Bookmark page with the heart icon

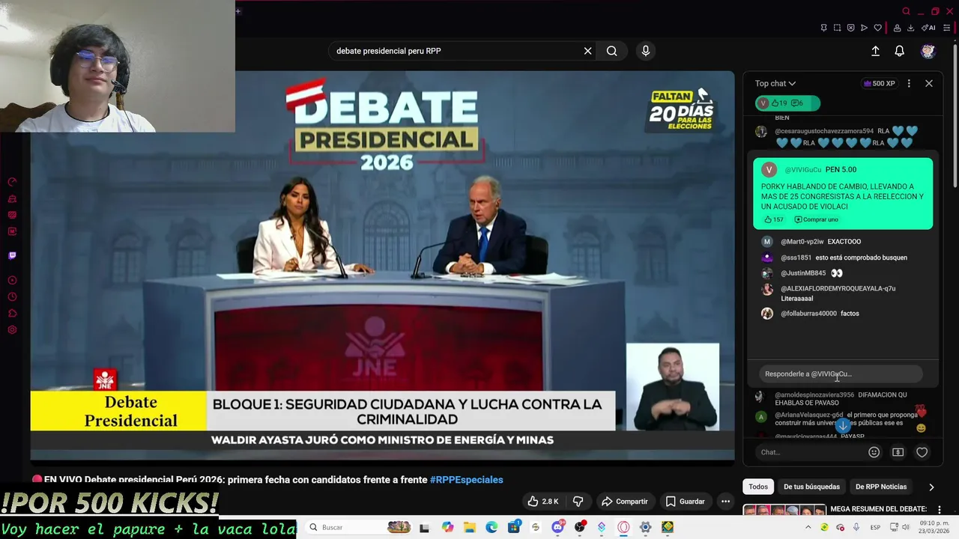(x=877, y=28)
